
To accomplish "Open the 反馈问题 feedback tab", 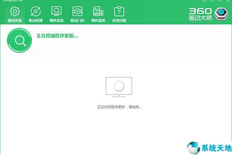I will (119, 15).
